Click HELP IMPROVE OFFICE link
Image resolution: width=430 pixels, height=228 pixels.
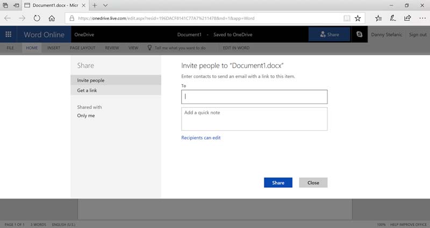coord(408,224)
